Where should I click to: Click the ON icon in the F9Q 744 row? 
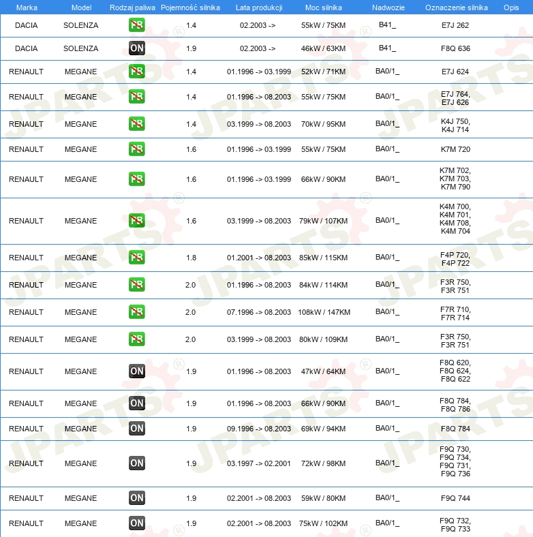pos(136,498)
